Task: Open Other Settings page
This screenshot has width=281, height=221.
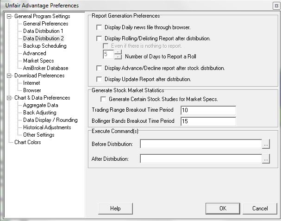Action: 39,135
